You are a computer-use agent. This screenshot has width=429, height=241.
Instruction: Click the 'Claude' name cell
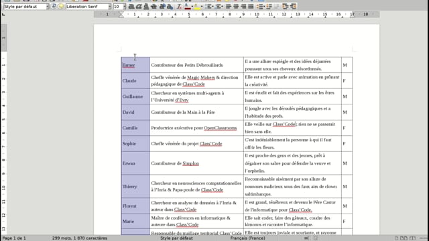[x=135, y=80]
